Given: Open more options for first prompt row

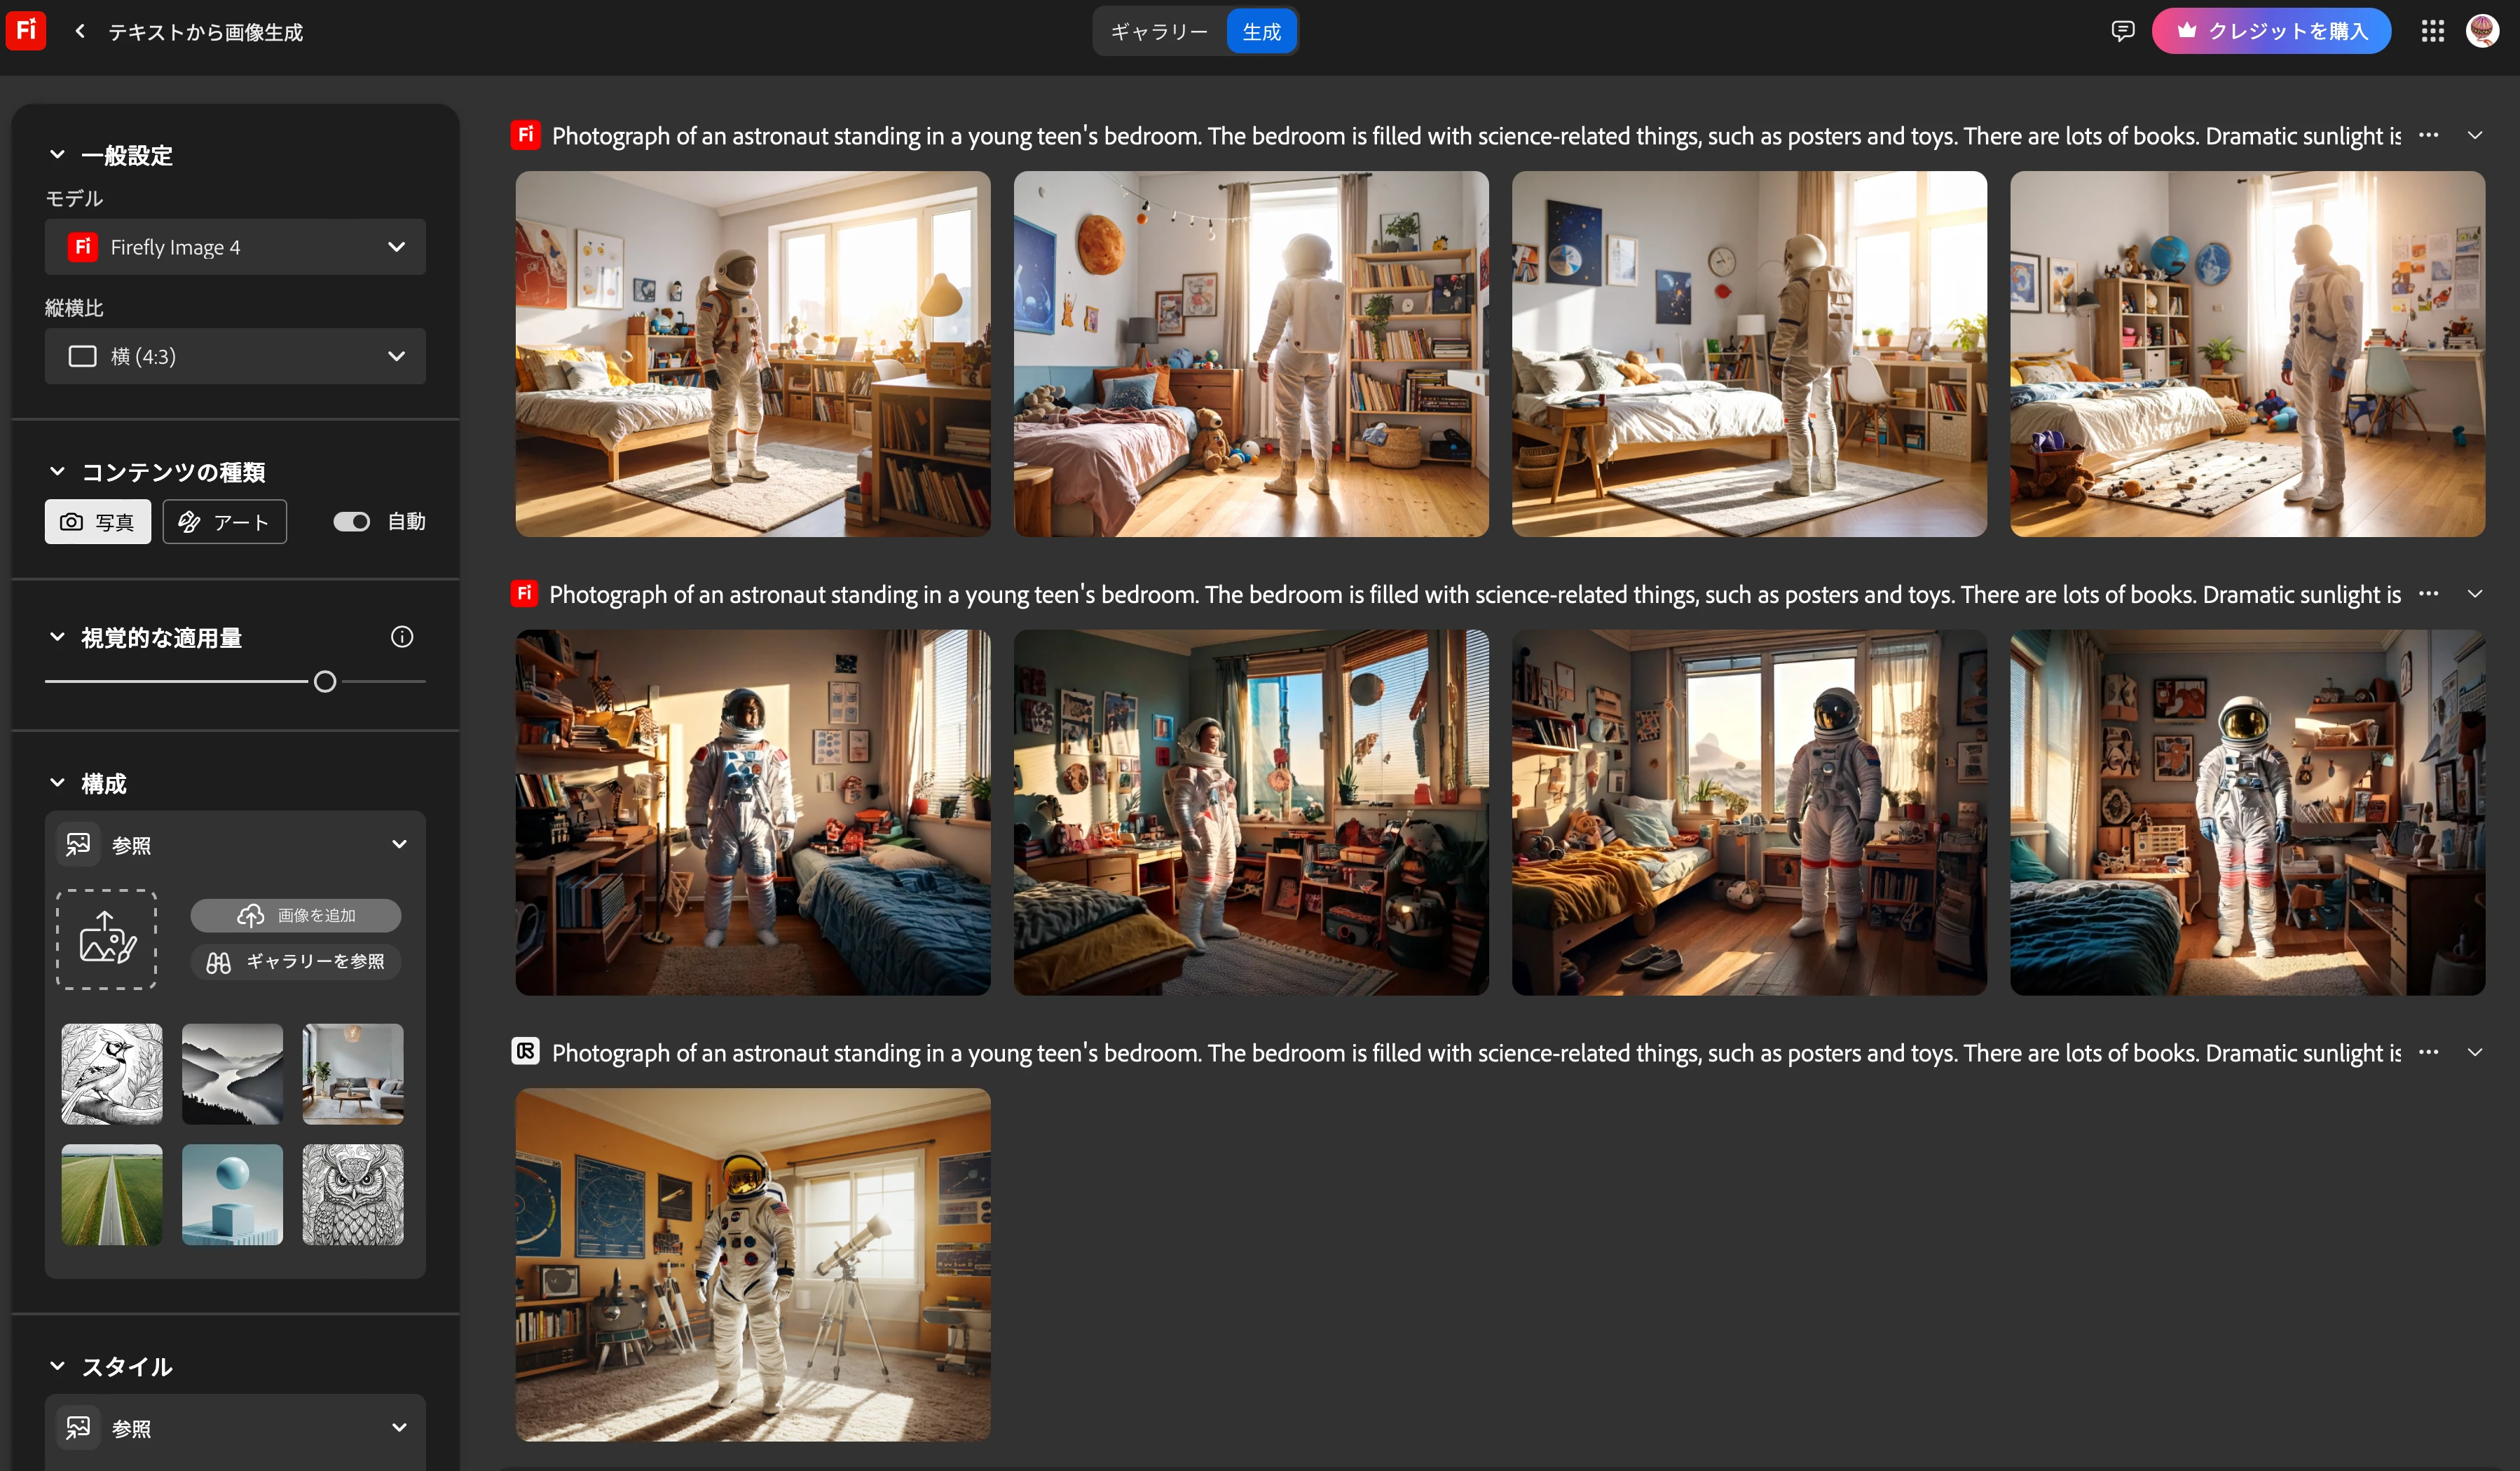Looking at the screenshot, I should pos(2428,135).
